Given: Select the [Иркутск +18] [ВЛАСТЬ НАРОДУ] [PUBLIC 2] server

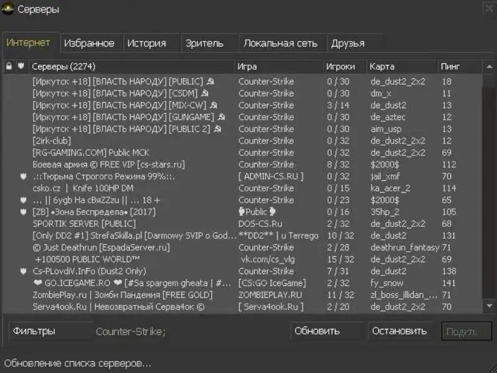Looking at the screenshot, I should pos(243,129).
